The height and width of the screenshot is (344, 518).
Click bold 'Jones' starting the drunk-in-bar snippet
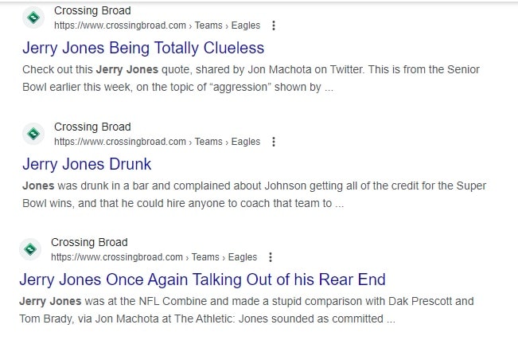38,186
